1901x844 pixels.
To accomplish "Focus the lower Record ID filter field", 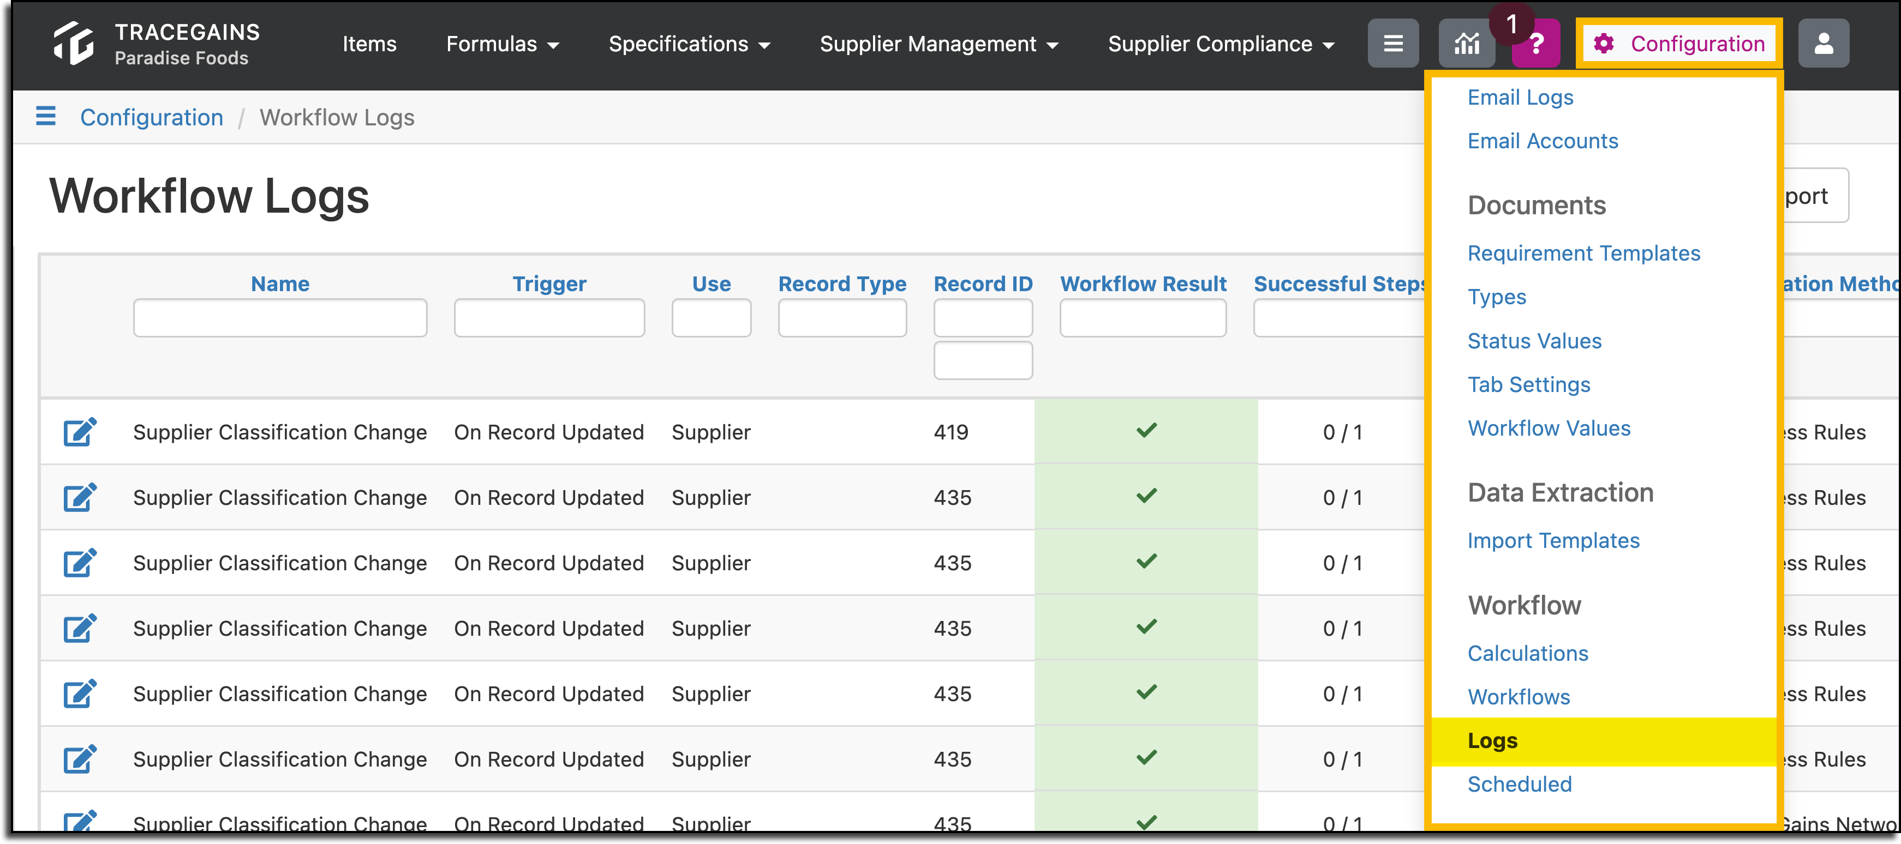I will click(x=982, y=360).
